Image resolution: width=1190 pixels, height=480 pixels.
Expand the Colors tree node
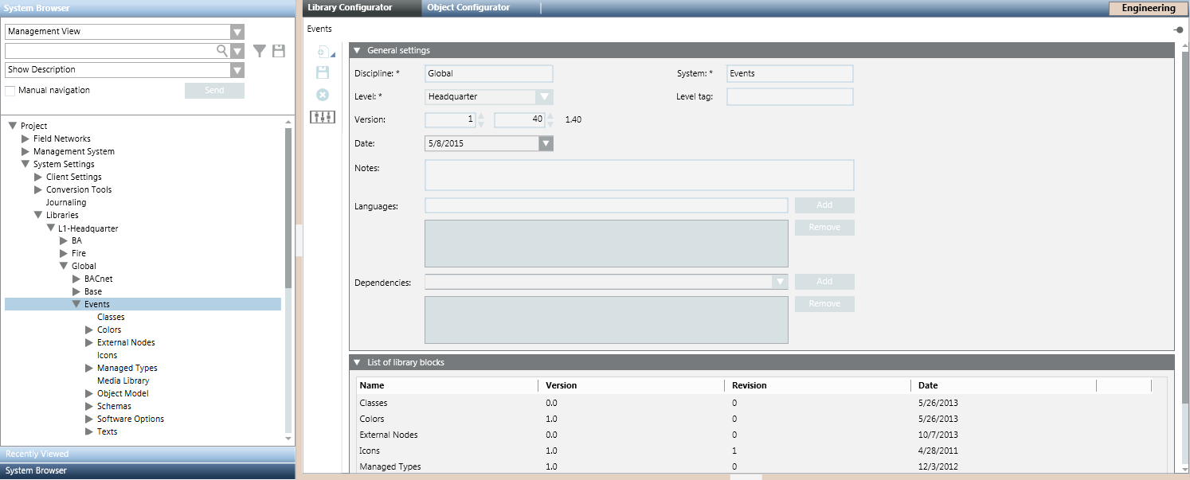(89, 330)
